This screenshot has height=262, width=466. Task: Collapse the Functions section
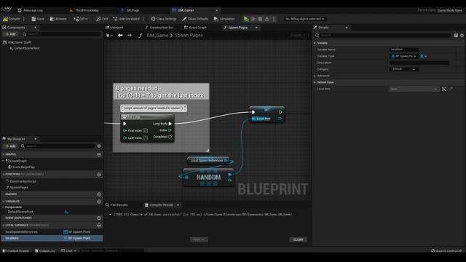click(x=3, y=175)
